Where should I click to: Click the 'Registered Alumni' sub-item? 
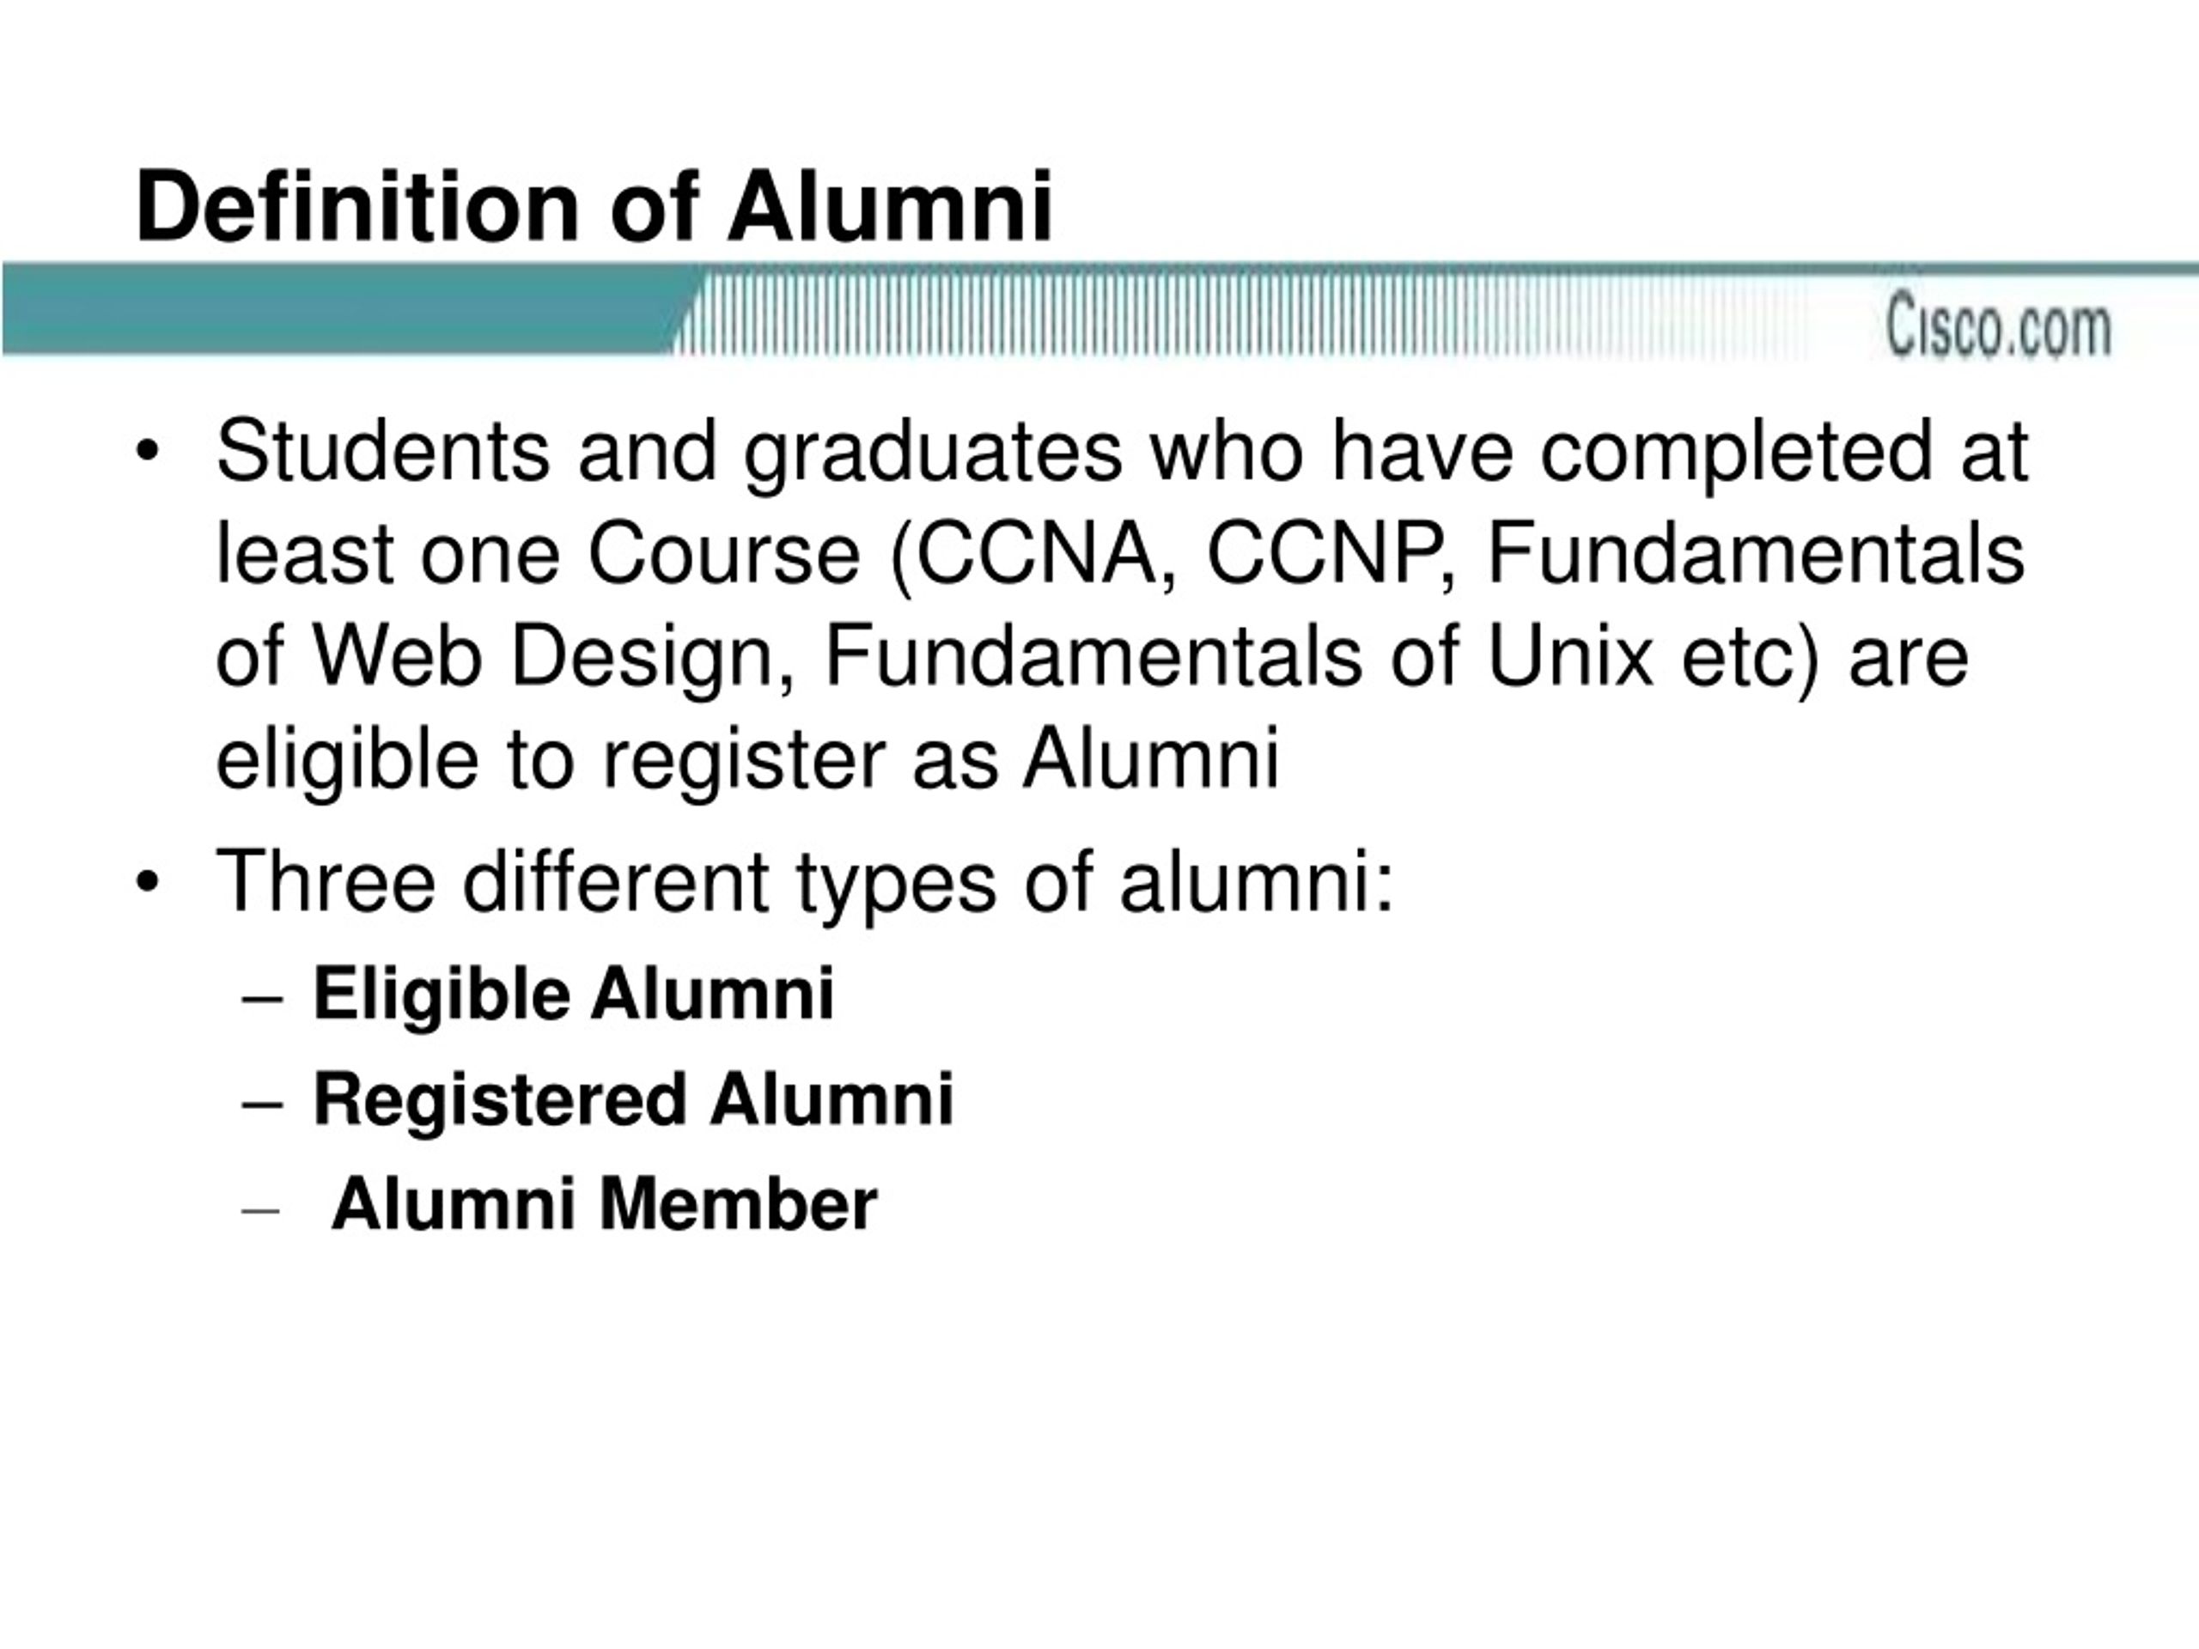[633, 1099]
